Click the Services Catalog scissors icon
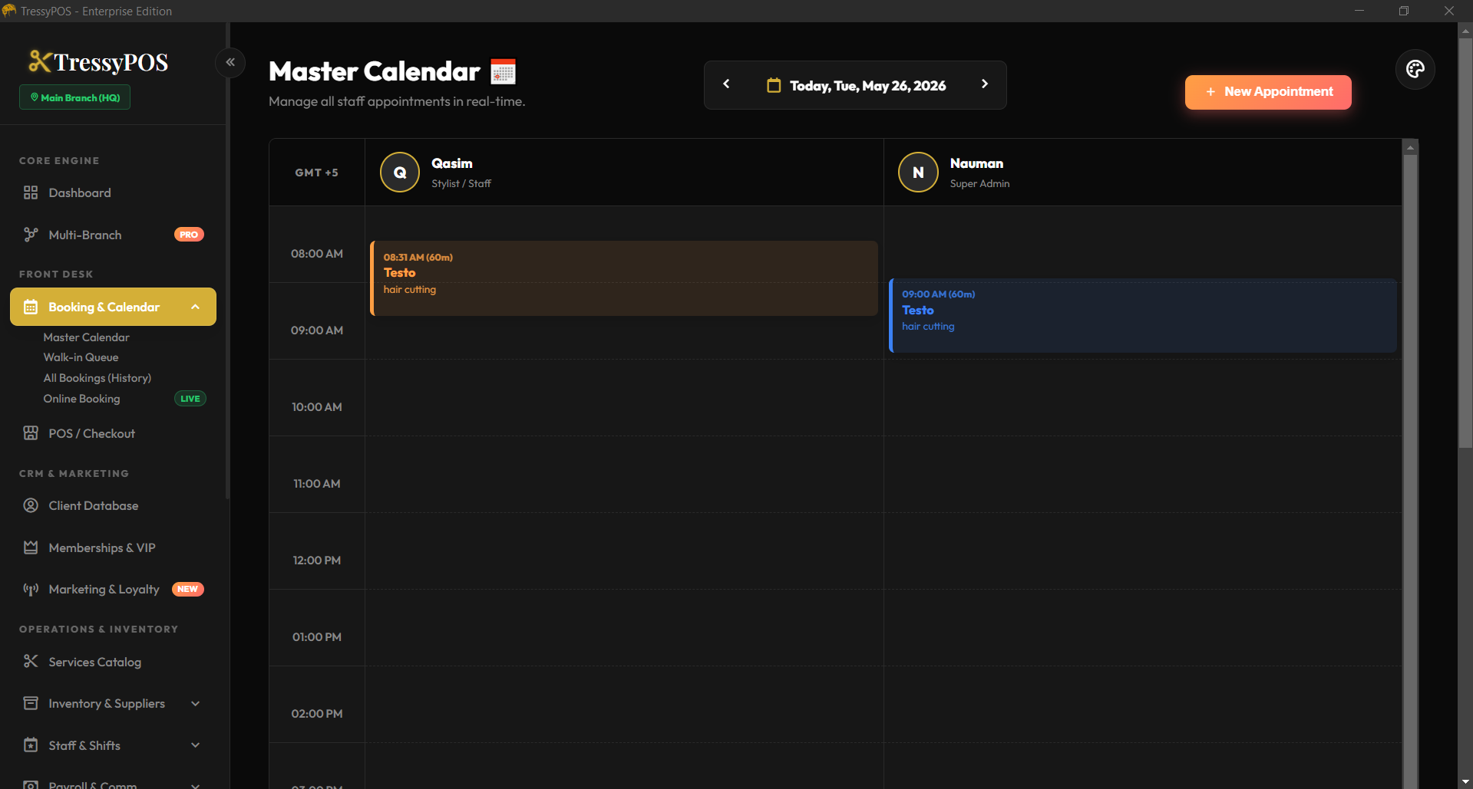 (x=31, y=661)
